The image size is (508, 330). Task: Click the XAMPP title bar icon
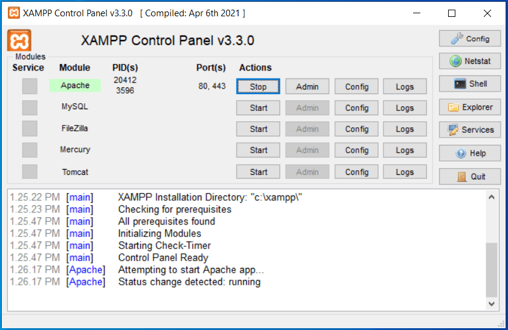coord(14,13)
